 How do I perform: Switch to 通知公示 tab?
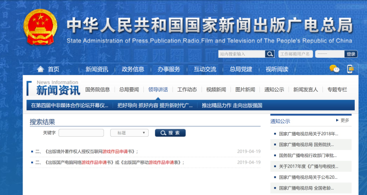[274, 90]
